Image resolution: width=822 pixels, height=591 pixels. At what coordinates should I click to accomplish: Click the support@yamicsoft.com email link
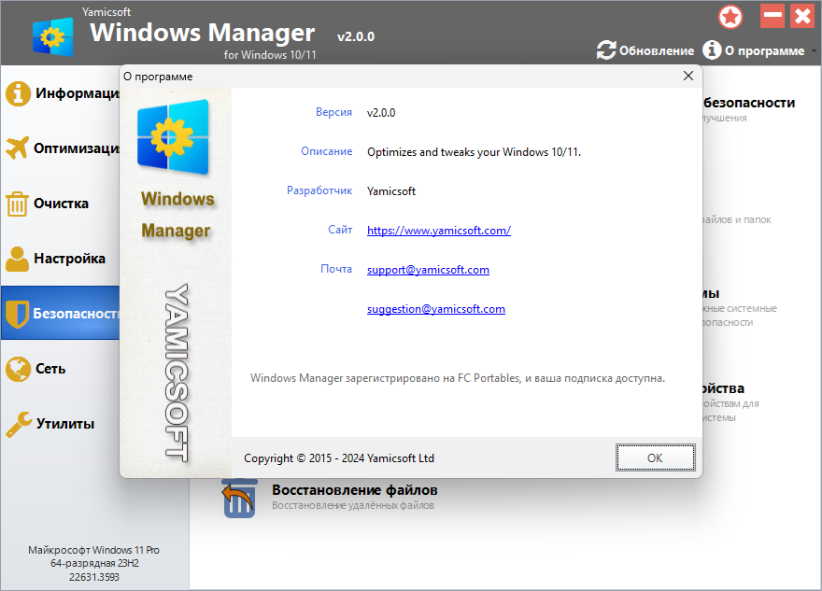point(428,270)
